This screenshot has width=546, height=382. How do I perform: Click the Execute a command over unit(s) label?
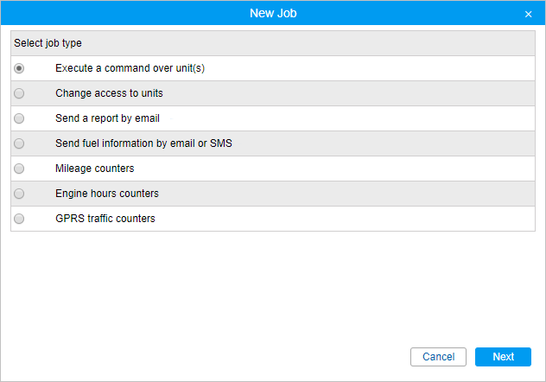pyautogui.click(x=130, y=68)
